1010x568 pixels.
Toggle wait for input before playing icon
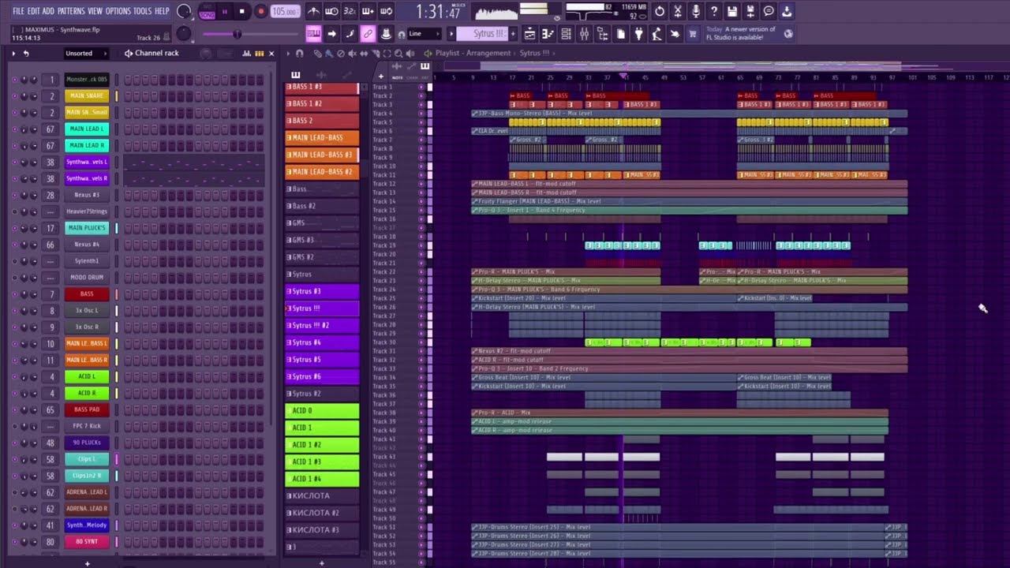click(x=331, y=12)
